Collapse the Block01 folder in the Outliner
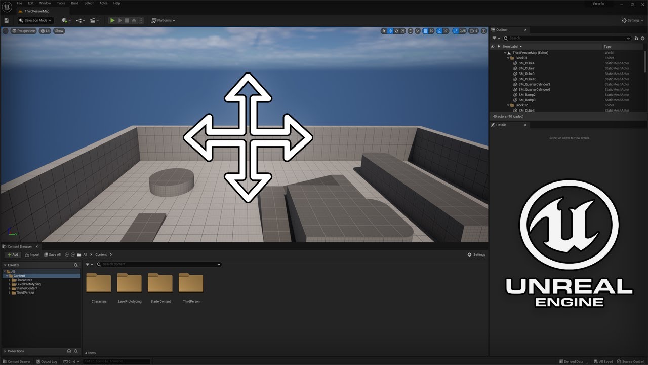Screen dimensions: 648x365 (x=508, y=58)
